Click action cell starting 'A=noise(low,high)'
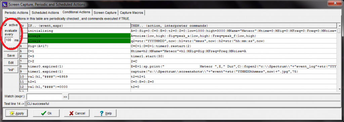Image resolution: width=344 pixels, height=122 pixels. coord(234,36)
